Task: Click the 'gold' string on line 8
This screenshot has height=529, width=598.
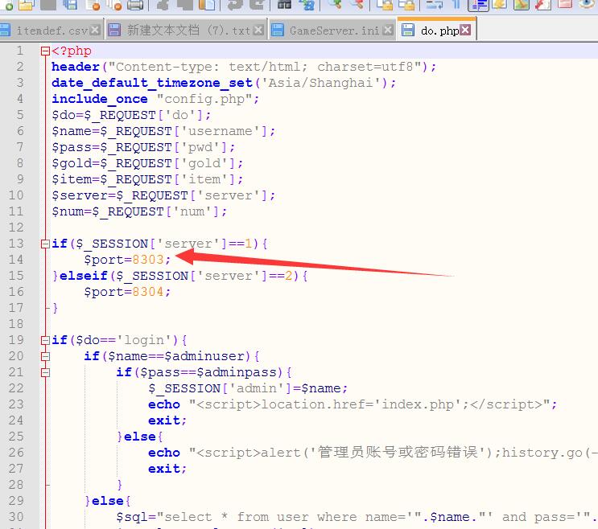Action: tap(204, 163)
